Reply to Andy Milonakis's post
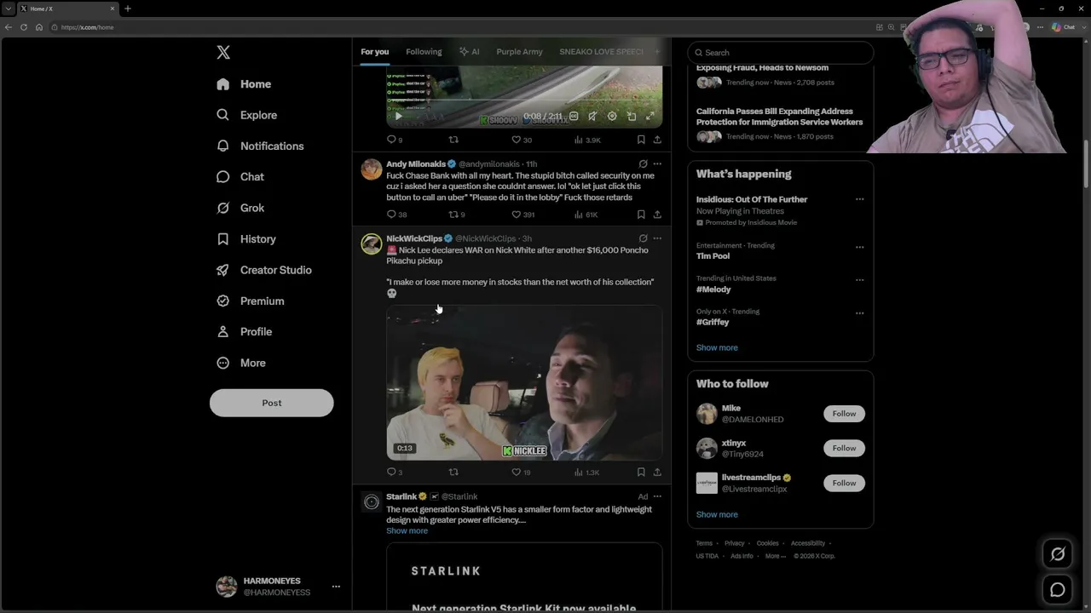This screenshot has width=1091, height=613. click(x=397, y=215)
